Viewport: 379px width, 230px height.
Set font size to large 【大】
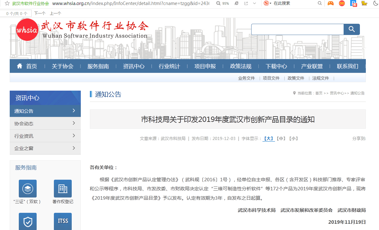tap(269, 138)
